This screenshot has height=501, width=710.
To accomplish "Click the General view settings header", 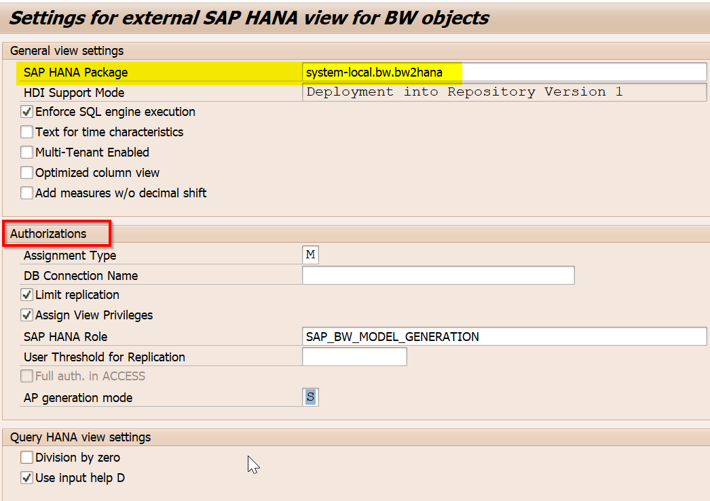I will 67,51.
